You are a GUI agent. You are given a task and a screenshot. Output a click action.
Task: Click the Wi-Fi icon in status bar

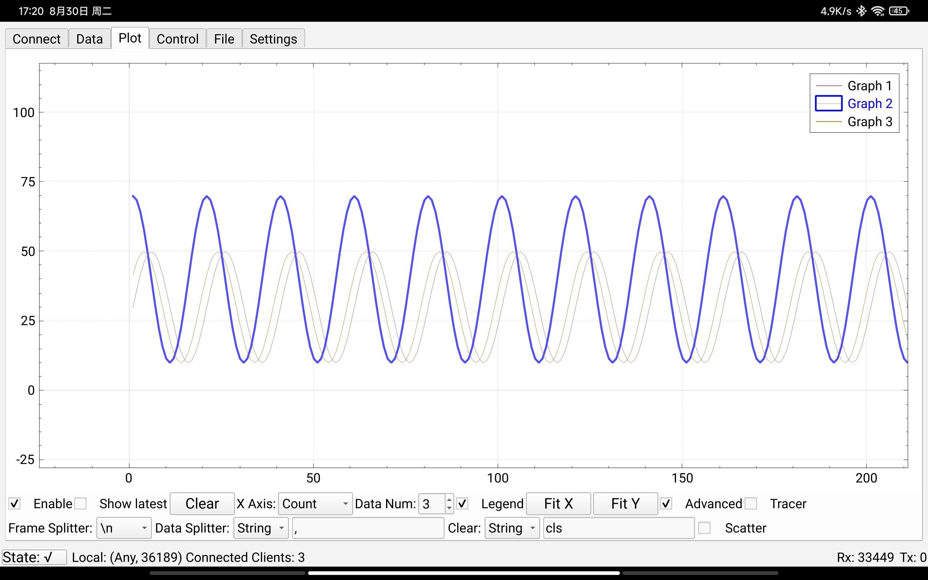click(878, 11)
